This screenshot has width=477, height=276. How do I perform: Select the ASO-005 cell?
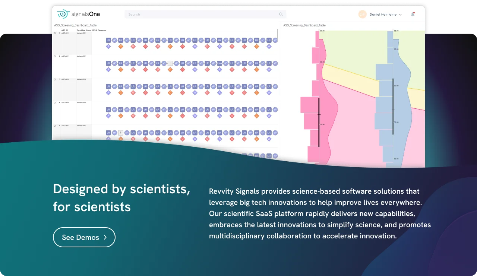point(65,126)
